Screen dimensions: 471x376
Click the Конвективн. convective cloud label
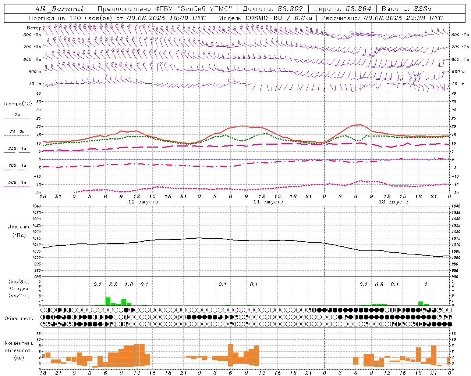tap(19, 343)
